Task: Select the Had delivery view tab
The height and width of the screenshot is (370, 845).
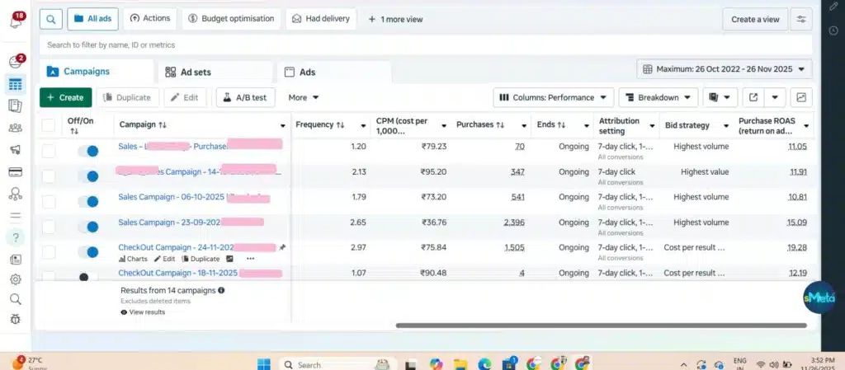Action: (321, 19)
